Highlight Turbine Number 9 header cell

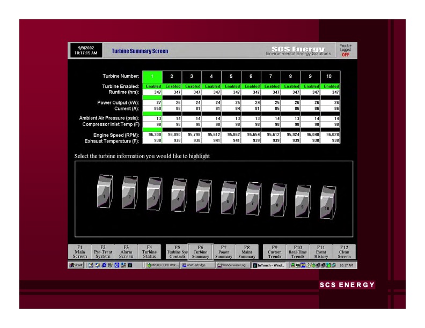310,77
